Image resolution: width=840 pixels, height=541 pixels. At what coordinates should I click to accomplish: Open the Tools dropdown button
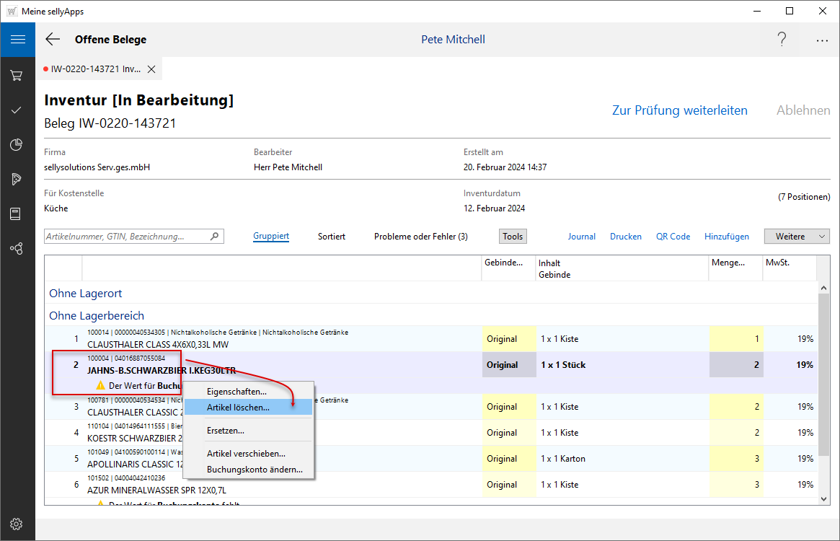513,237
